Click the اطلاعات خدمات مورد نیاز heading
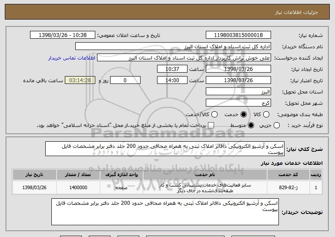This screenshot has height=237, width=335. tap(291, 163)
